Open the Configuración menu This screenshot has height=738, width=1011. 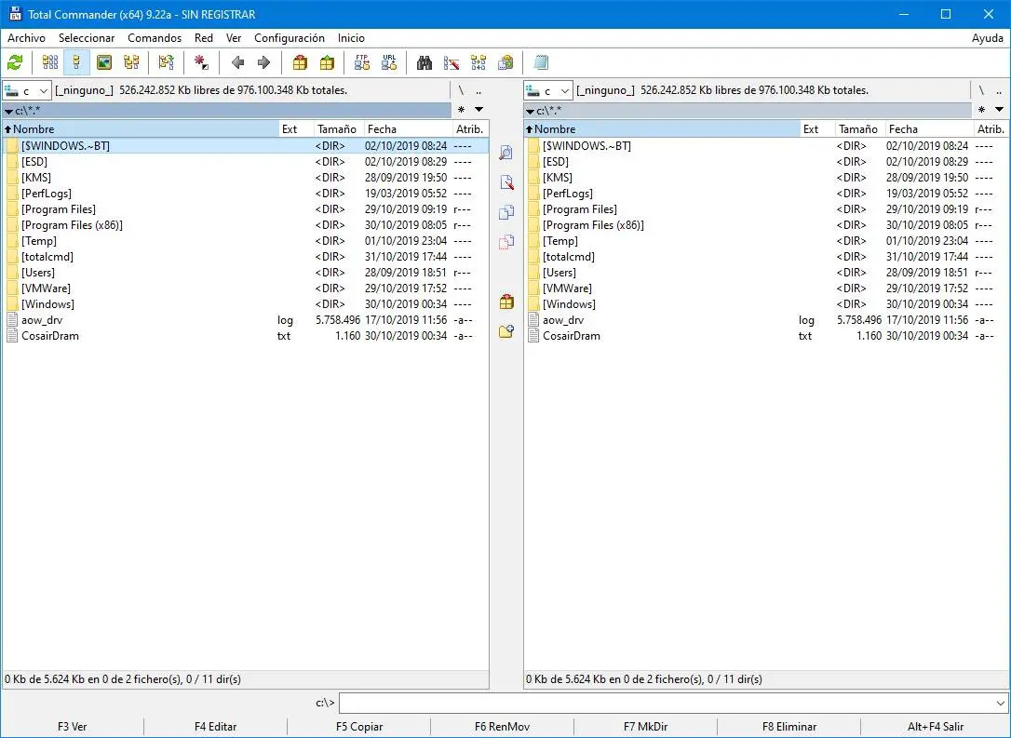coord(290,38)
